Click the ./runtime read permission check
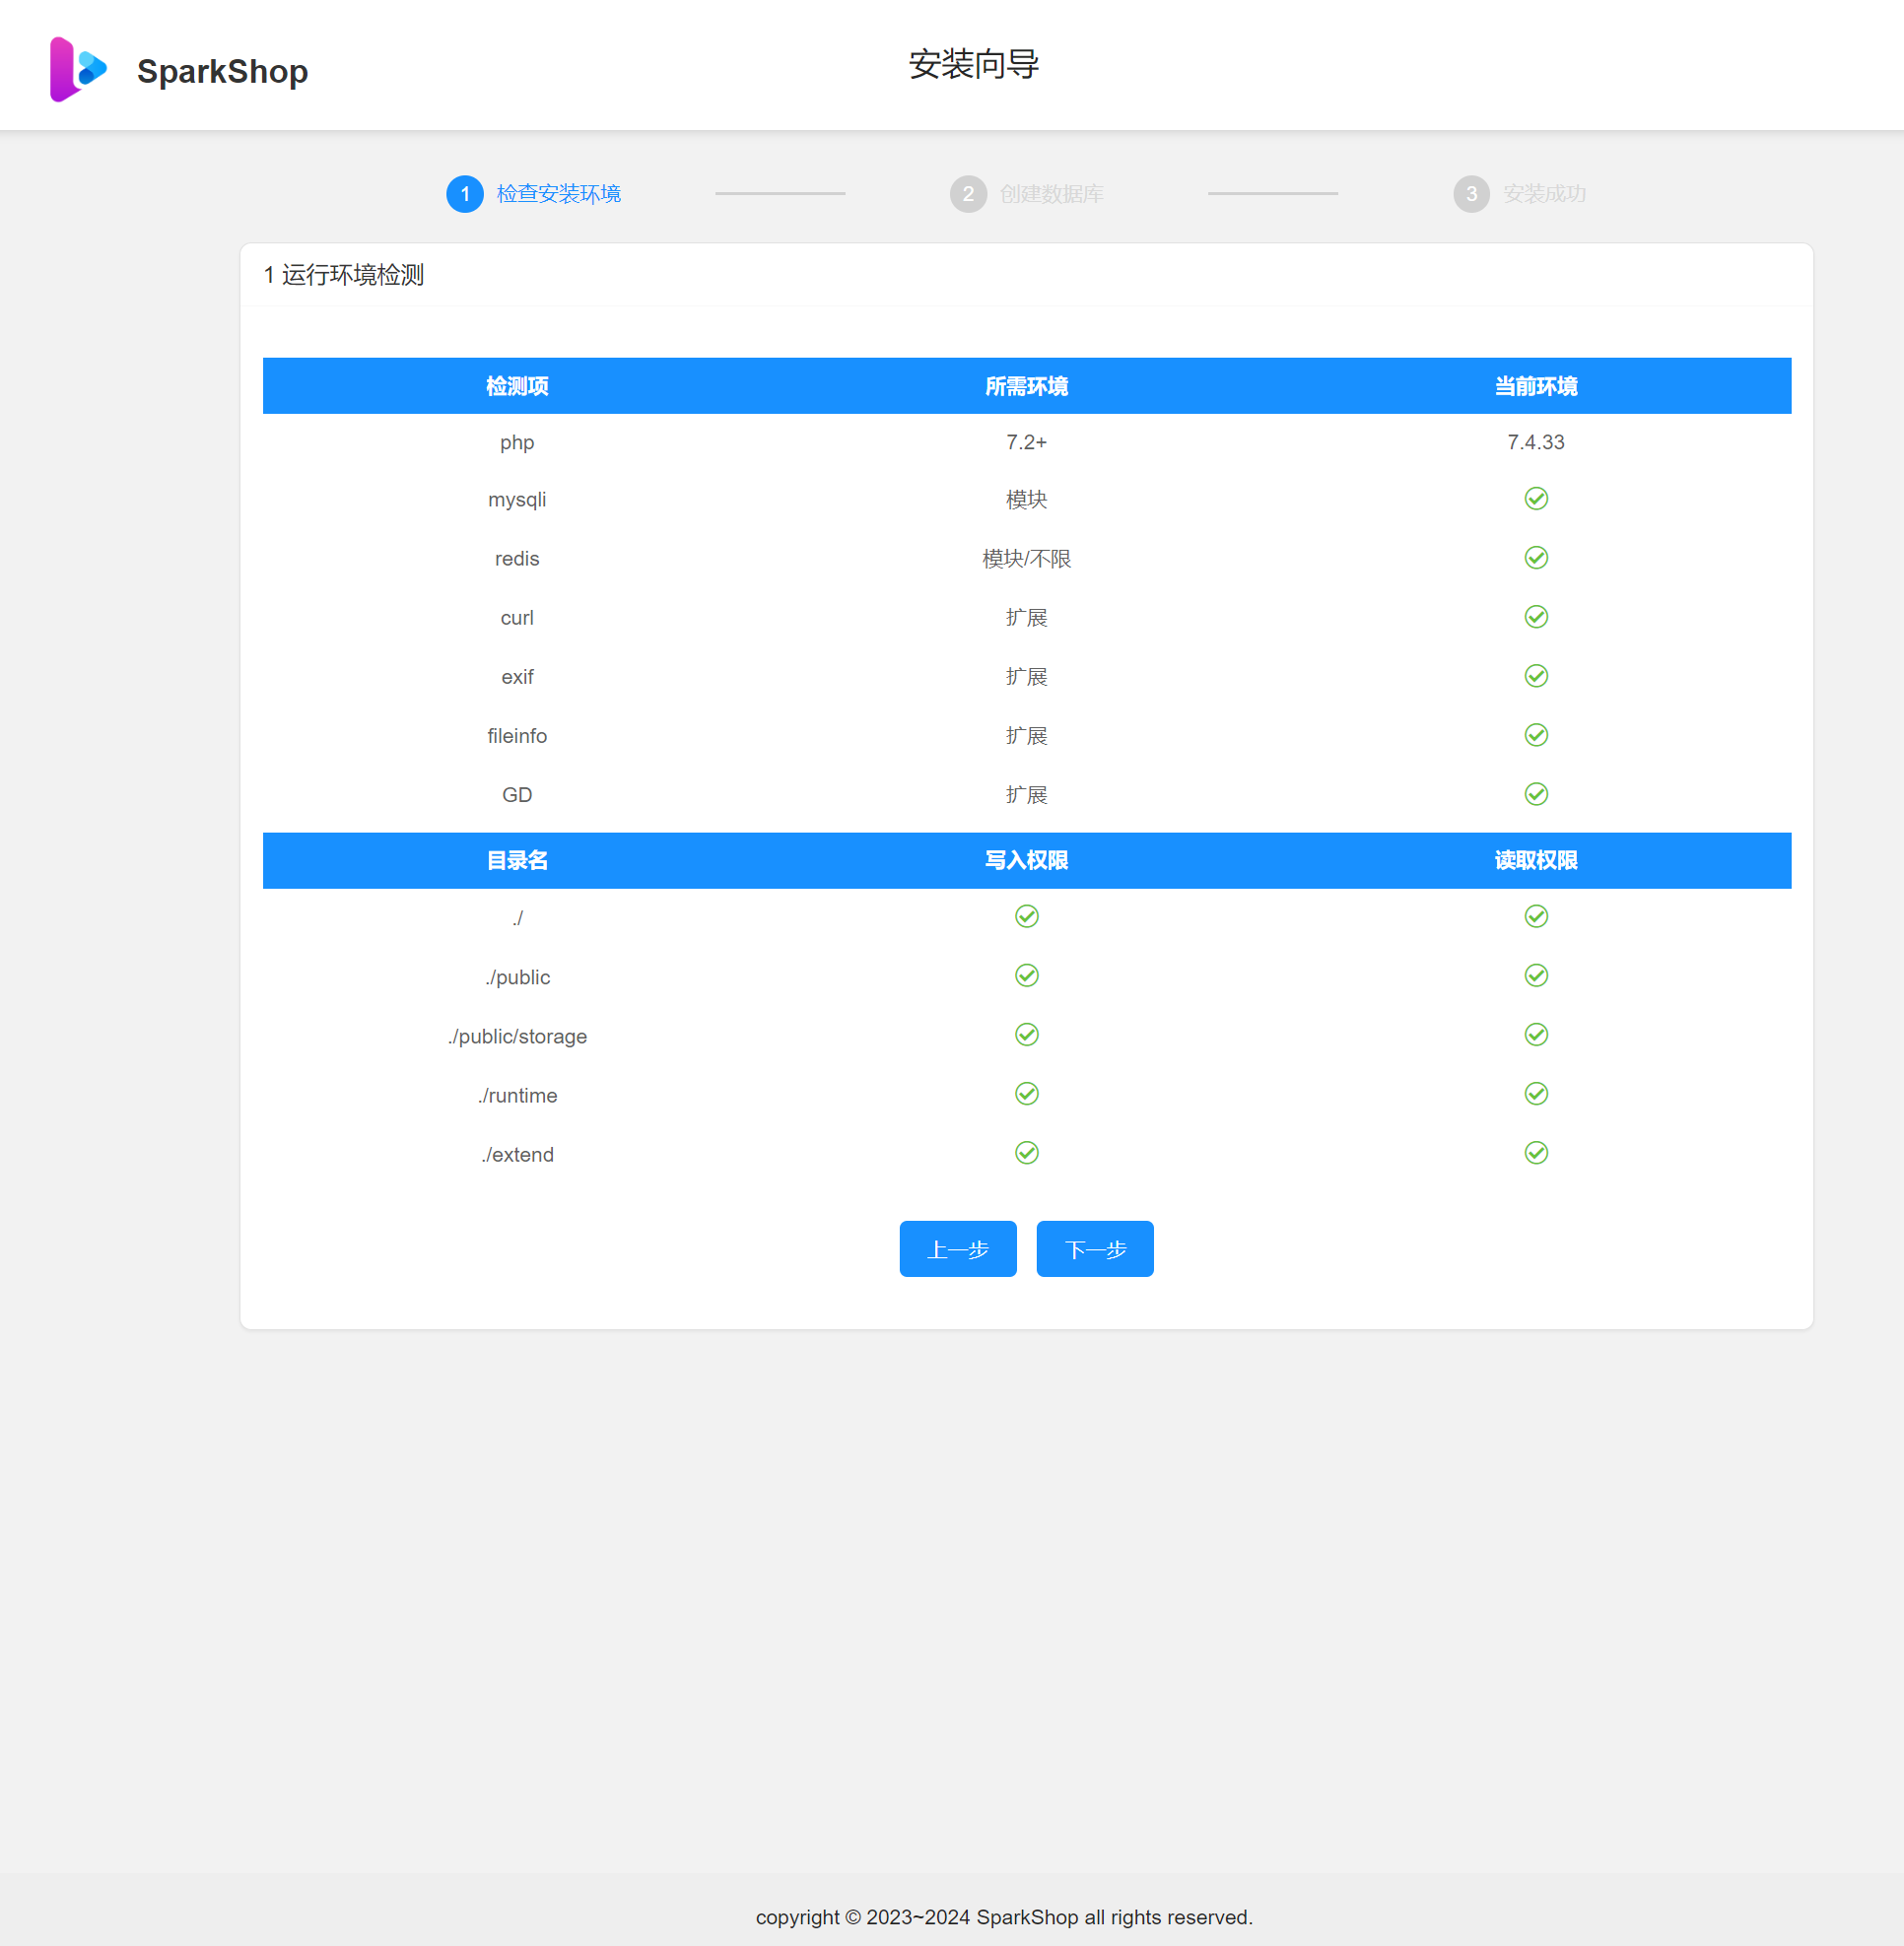 1535,1094
